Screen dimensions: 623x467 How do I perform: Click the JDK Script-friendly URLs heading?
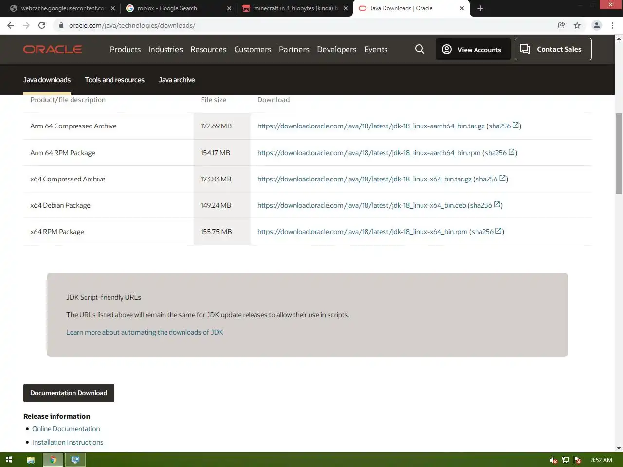coord(104,297)
